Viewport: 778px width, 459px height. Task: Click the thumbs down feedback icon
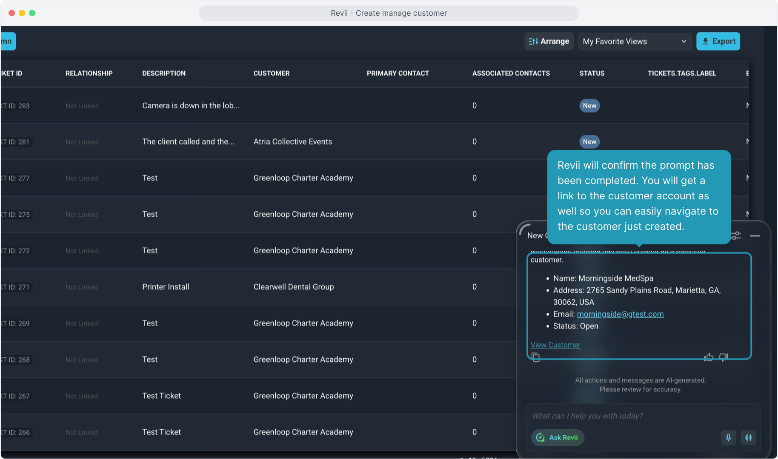tap(724, 357)
